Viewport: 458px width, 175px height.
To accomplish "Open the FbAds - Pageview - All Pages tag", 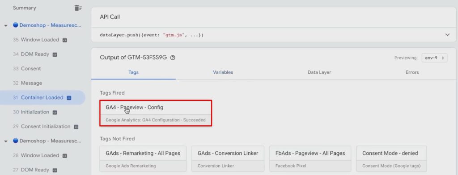I will coord(310,158).
